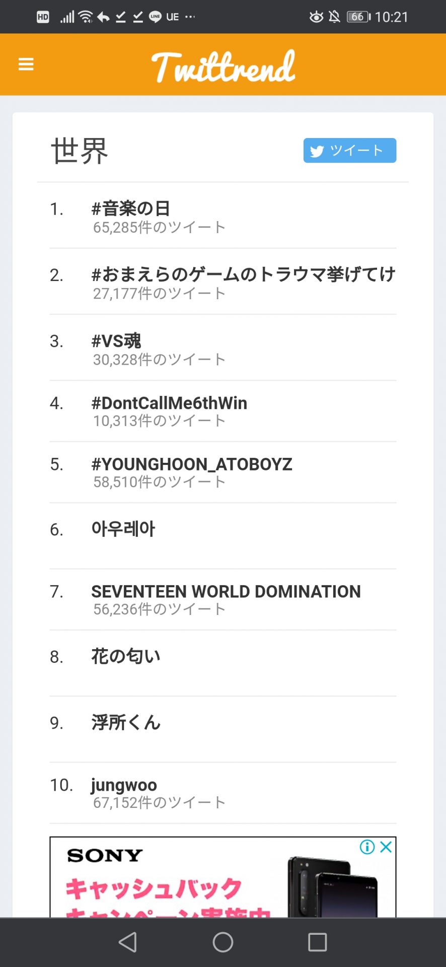446x967 pixels.
Task: Tap the Twittrend logo
Action: click(223, 66)
